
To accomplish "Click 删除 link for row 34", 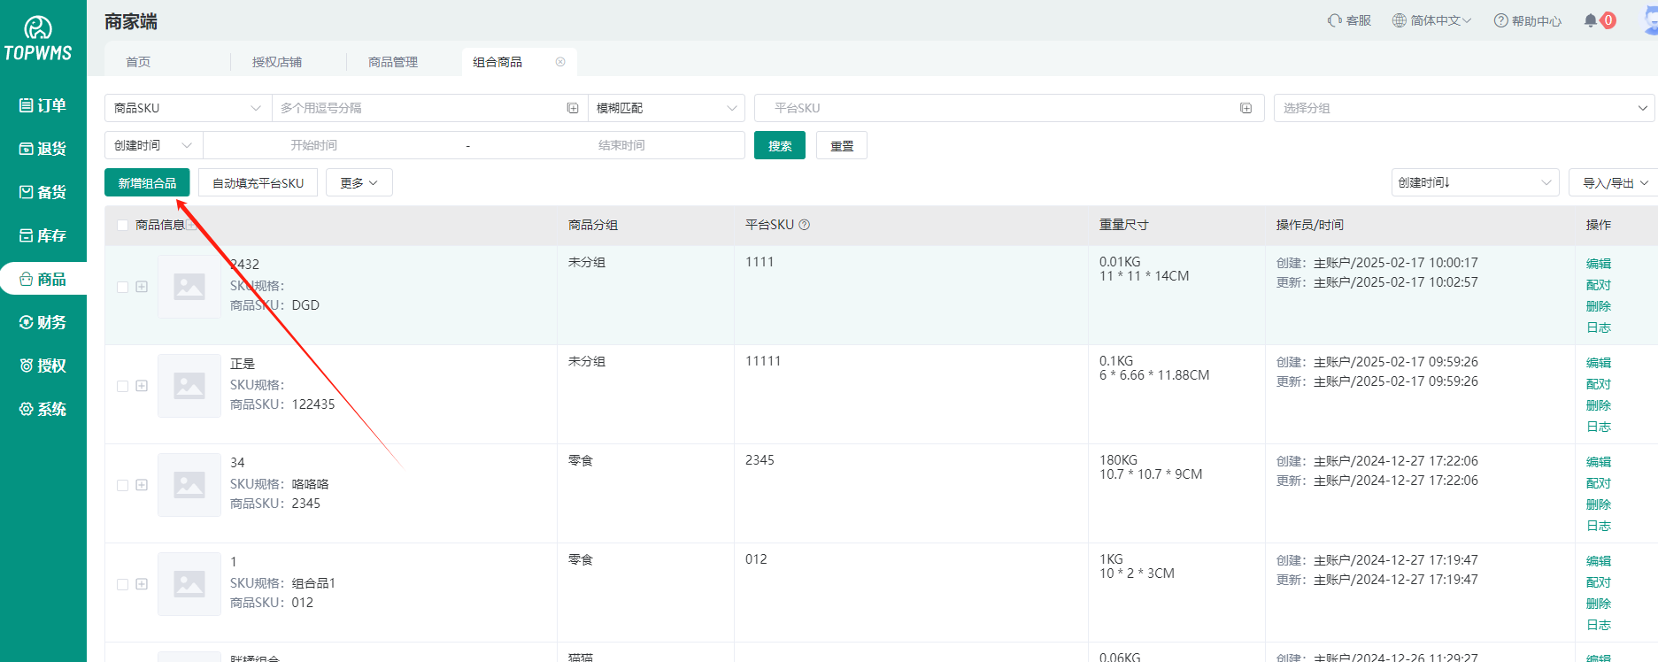I will pos(1599,504).
